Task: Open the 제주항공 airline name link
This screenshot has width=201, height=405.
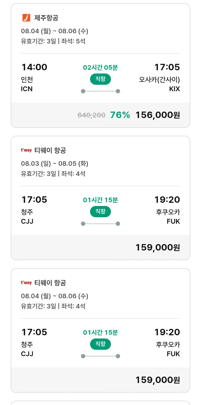Action: (46, 18)
